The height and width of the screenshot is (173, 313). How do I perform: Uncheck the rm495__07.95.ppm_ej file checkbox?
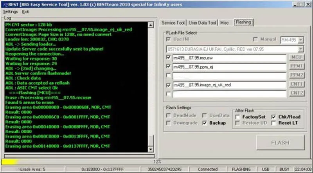pyautogui.click(x=169, y=66)
